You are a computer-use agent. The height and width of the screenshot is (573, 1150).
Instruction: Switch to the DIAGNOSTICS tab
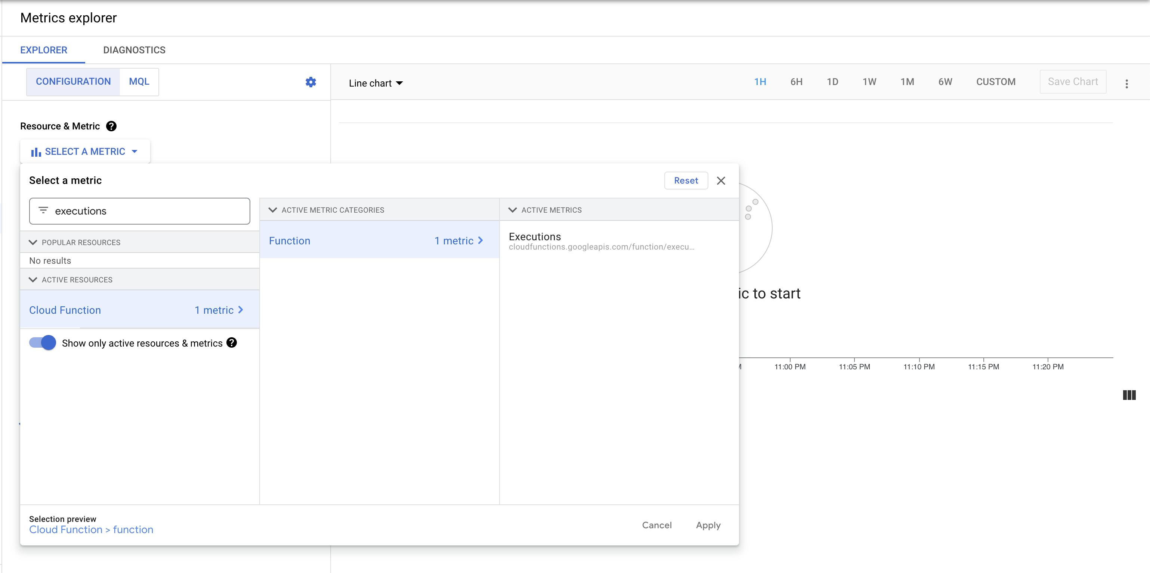click(135, 50)
